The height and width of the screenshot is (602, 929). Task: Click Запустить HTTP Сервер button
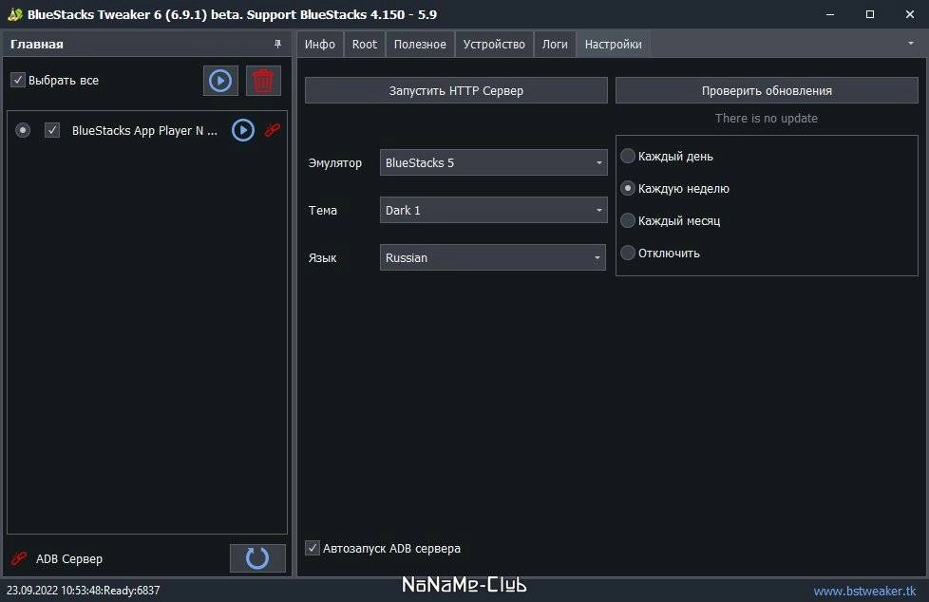click(x=456, y=90)
